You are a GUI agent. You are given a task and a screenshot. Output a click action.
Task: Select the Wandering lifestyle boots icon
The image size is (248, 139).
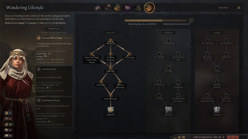(x=149, y=8)
